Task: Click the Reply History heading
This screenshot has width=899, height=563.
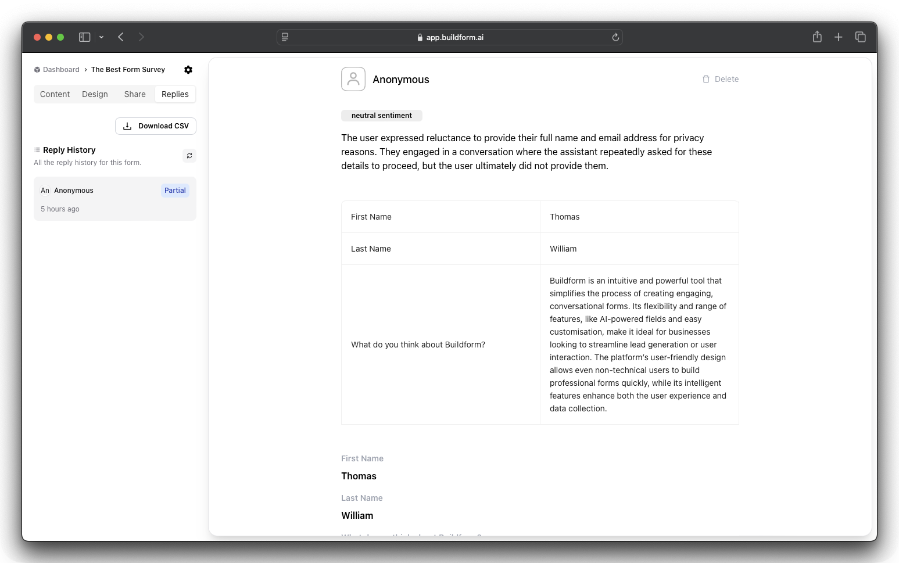Action: (69, 150)
